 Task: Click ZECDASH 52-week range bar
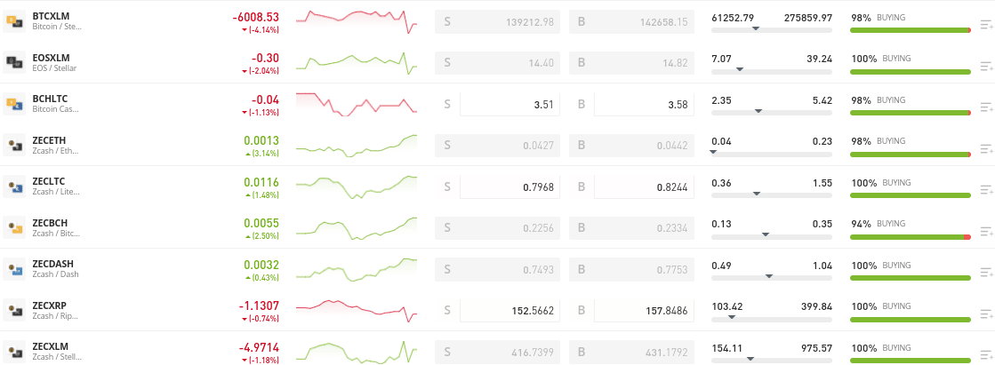(x=772, y=278)
